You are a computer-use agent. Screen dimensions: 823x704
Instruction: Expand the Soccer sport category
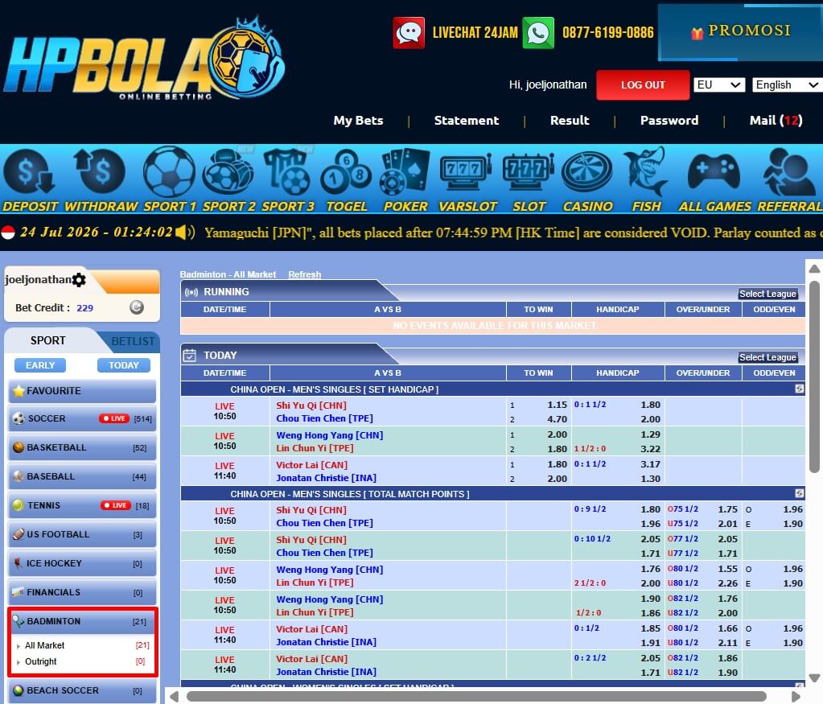(x=82, y=418)
